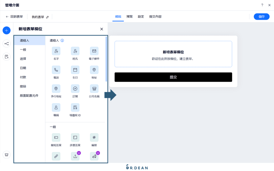Select the 電話 phone field icon
The width and height of the screenshot is (274, 171).
tap(56, 70)
